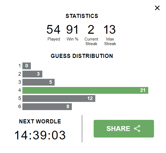Screen dimensions: 166x153
Task: Click the Win % value 91
Action: click(x=72, y=29)
